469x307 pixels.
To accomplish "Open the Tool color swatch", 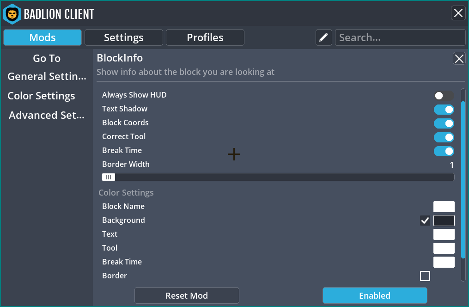I will point(444,248).
